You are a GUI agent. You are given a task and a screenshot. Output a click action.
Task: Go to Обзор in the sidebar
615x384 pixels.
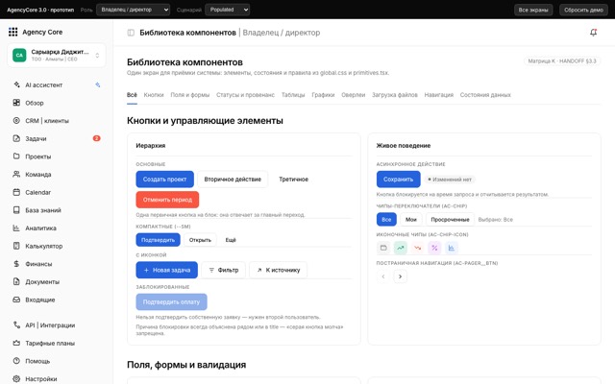point(56,103)
